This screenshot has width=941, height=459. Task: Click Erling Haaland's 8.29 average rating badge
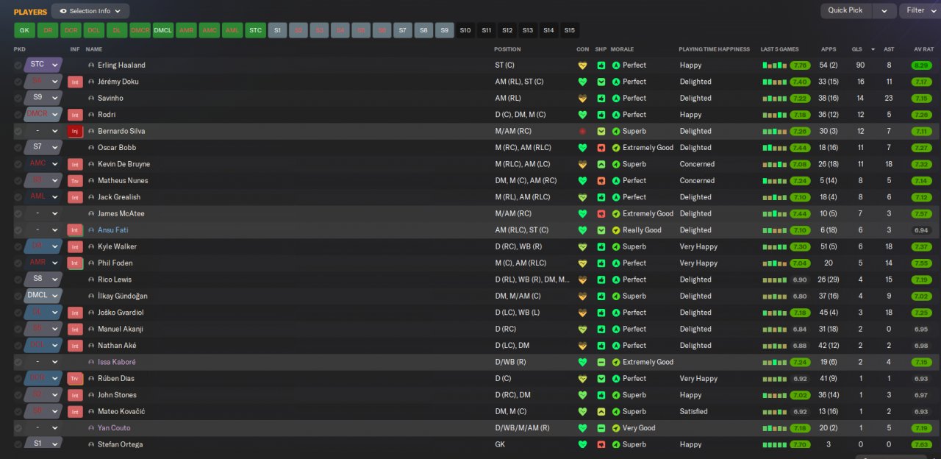click(x=921, y=65)
